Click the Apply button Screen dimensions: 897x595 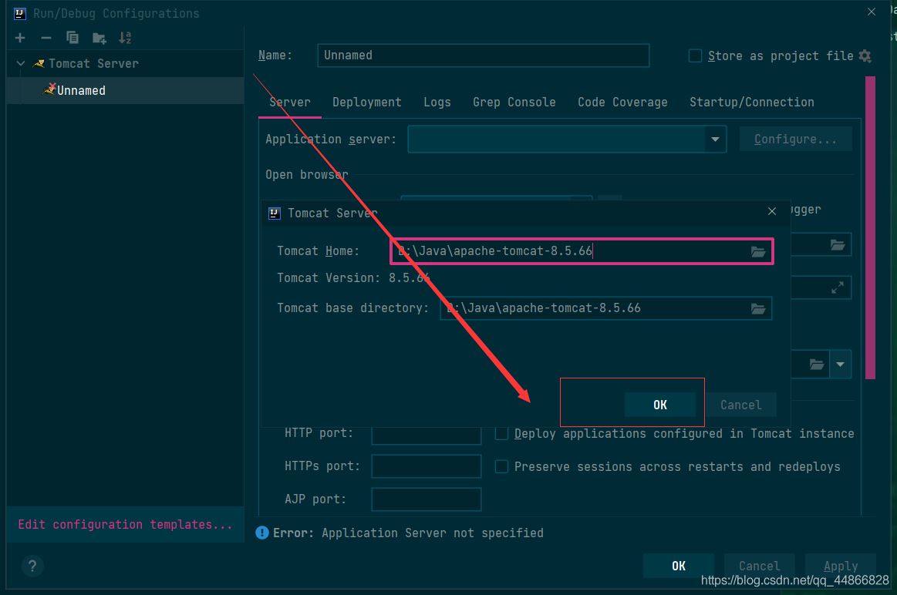click(x=841, y=566)
